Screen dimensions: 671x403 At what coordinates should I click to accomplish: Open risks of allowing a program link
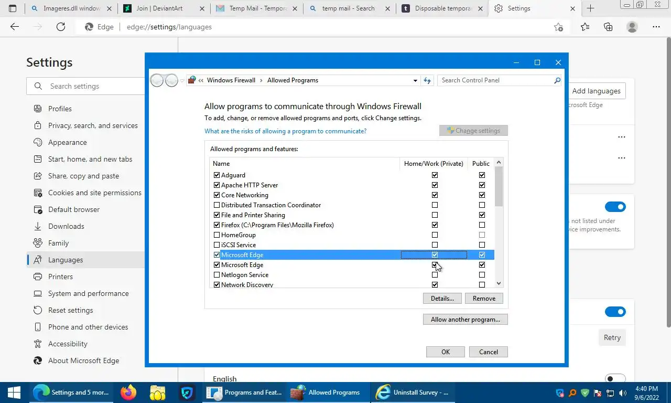click(x=285, y=131)
